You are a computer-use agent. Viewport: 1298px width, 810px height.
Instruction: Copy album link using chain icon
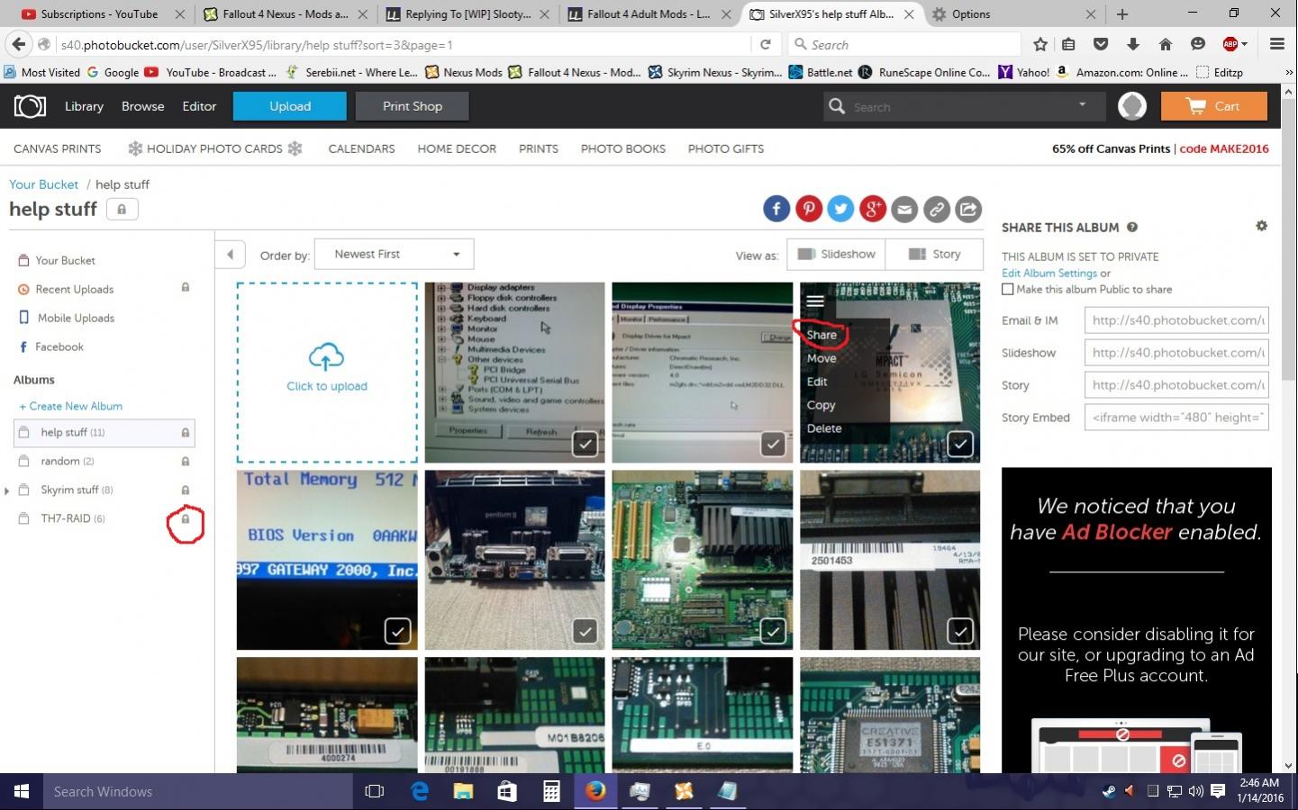point(937,209)
